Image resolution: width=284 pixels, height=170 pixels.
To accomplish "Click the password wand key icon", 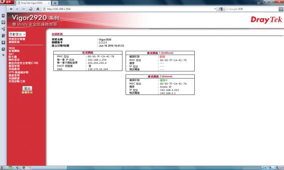I will tap(24, 9).
